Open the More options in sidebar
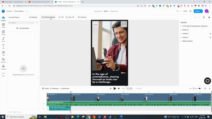The image size is (212, 119). click(x=3, y=74)
